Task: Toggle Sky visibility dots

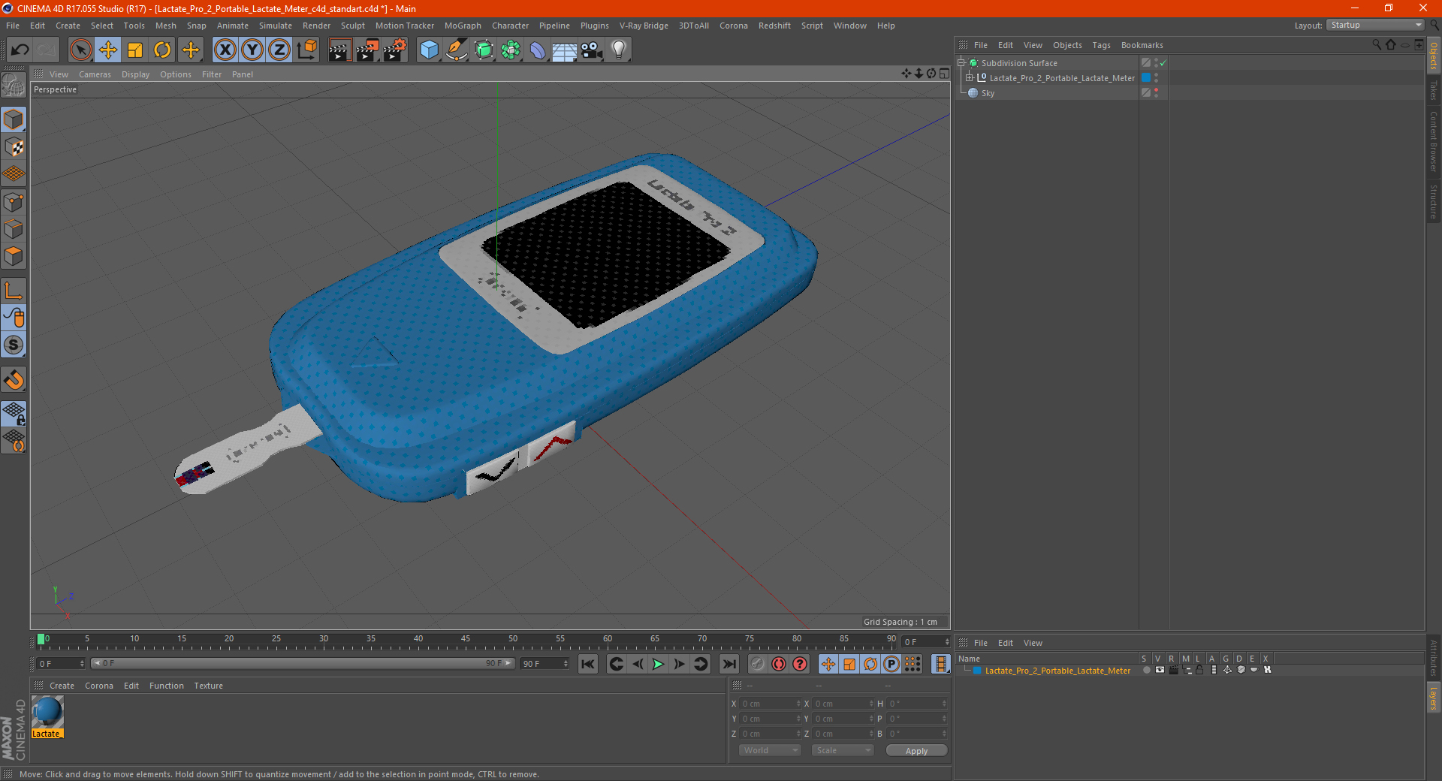Action: [1157, 93]
